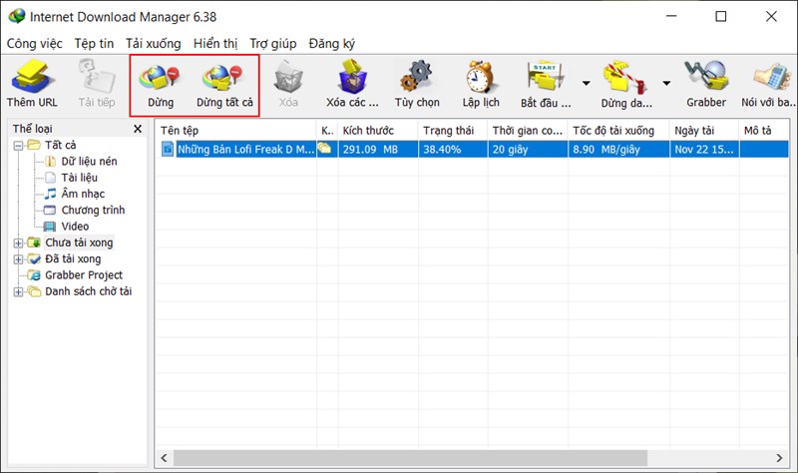Click the Xóa delete icon
Image resolution: width=798 pixels, height=473 pixels.
point(288,78)
